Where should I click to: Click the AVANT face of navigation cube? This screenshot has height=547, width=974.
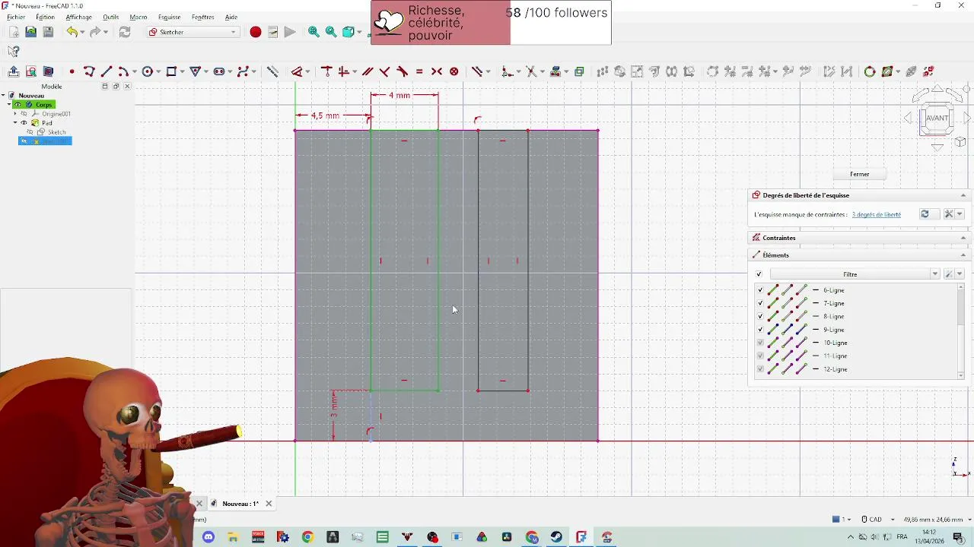[937, 118]
